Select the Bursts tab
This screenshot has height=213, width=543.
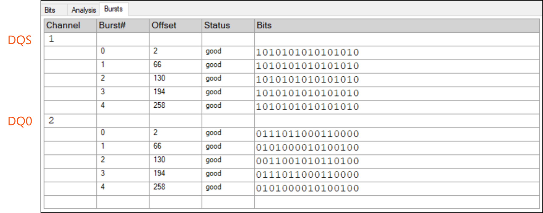point(113,9)
